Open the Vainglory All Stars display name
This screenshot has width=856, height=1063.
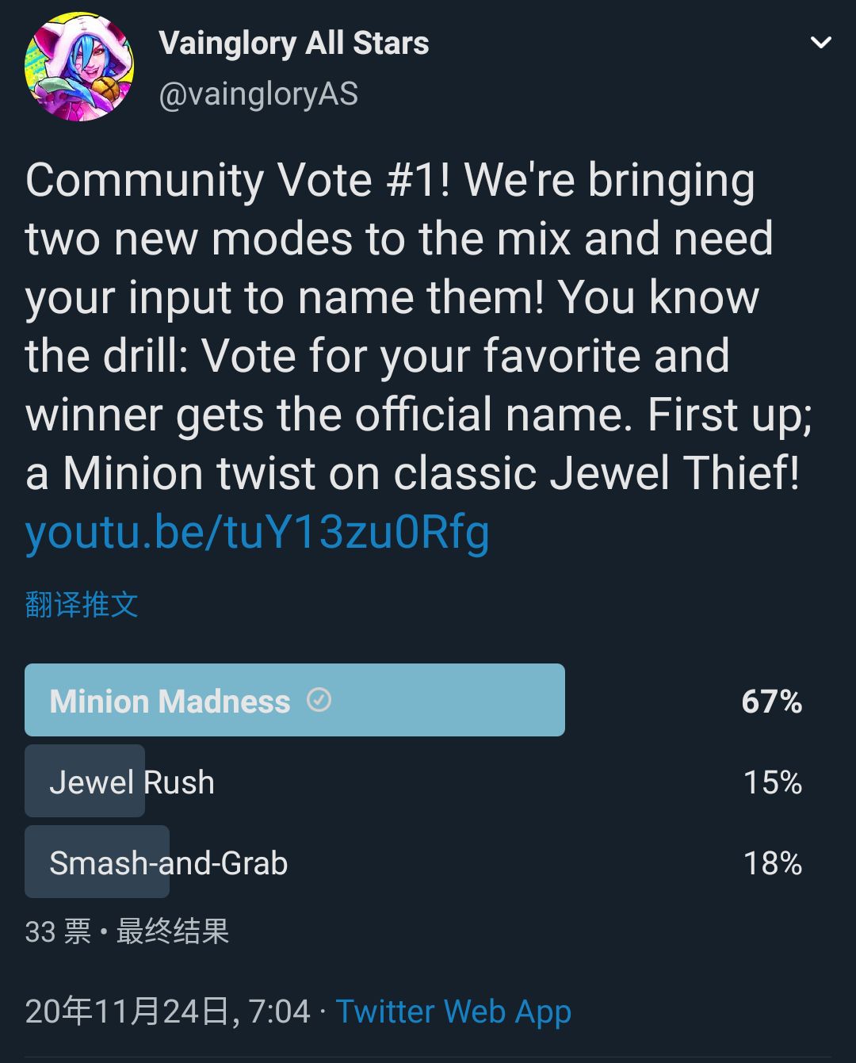pyautogui.click(x=294, y=44)
